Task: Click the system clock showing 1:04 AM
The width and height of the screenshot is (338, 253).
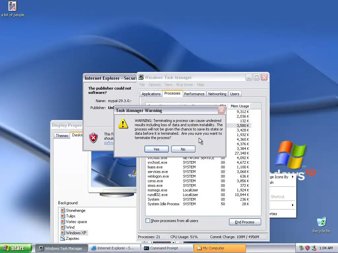Action: (x=326, y=248)
